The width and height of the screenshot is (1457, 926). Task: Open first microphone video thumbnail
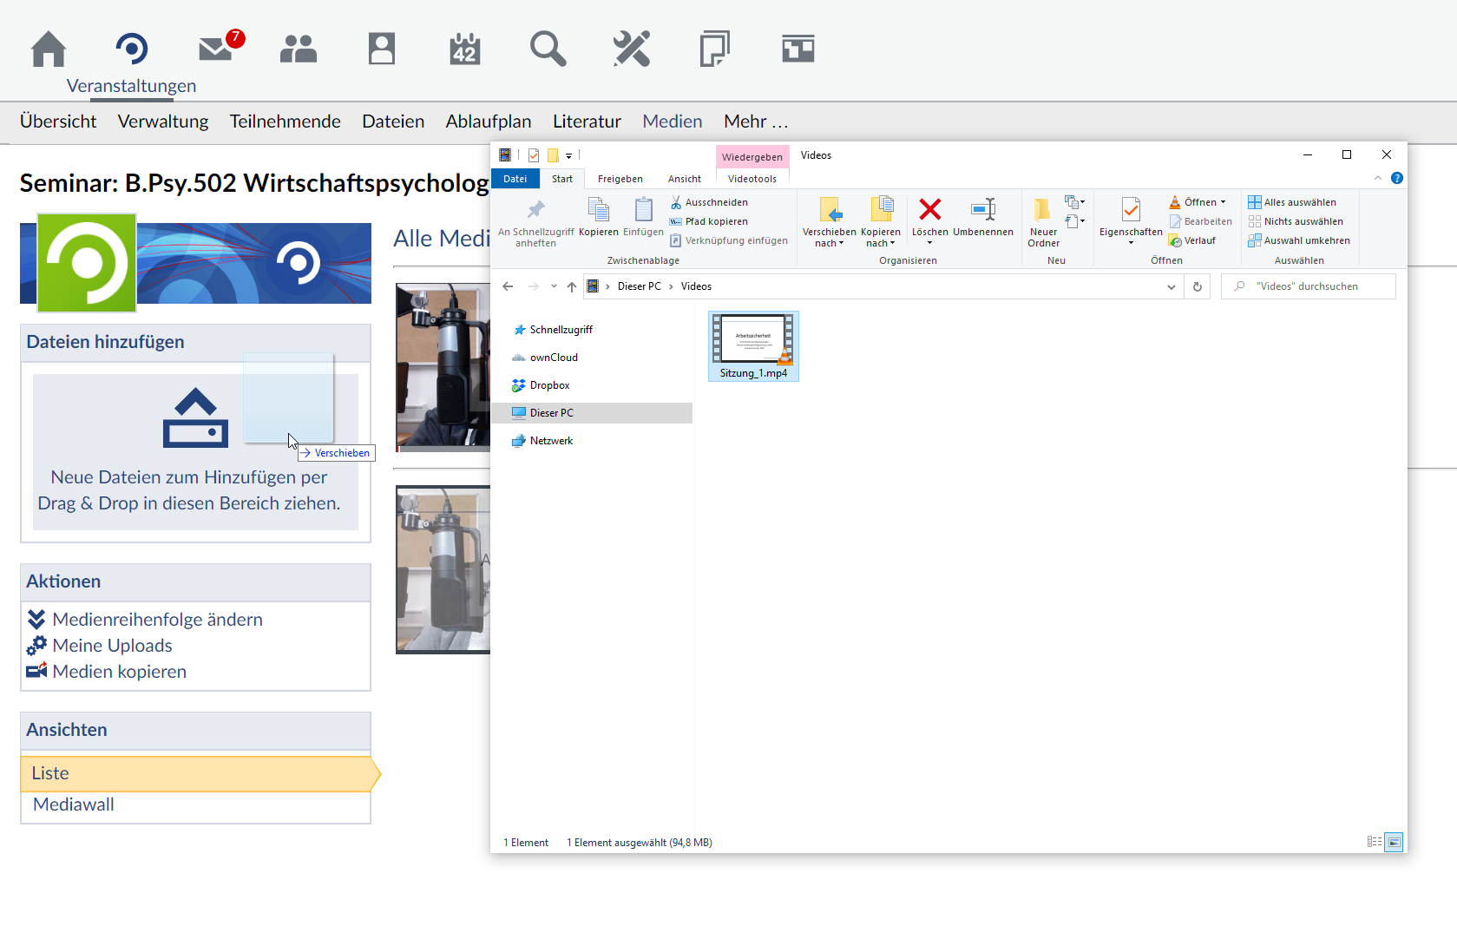tap(443, 365)
